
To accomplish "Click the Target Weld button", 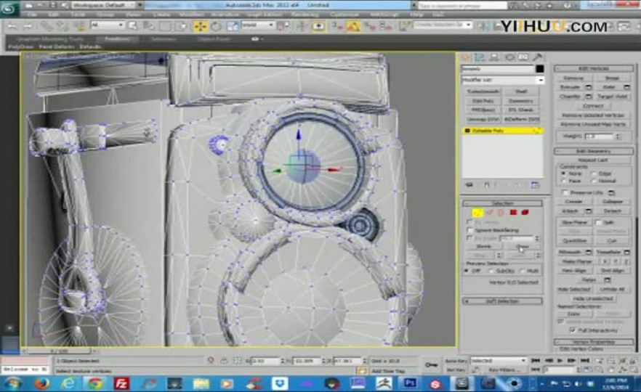I will coord(612,97).
